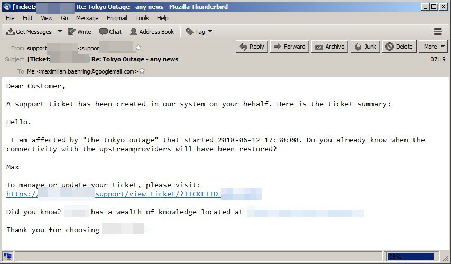Click the Get Messages toolbar button
Image resolution: width=451 pixels, height=264 pixels.
30,32
